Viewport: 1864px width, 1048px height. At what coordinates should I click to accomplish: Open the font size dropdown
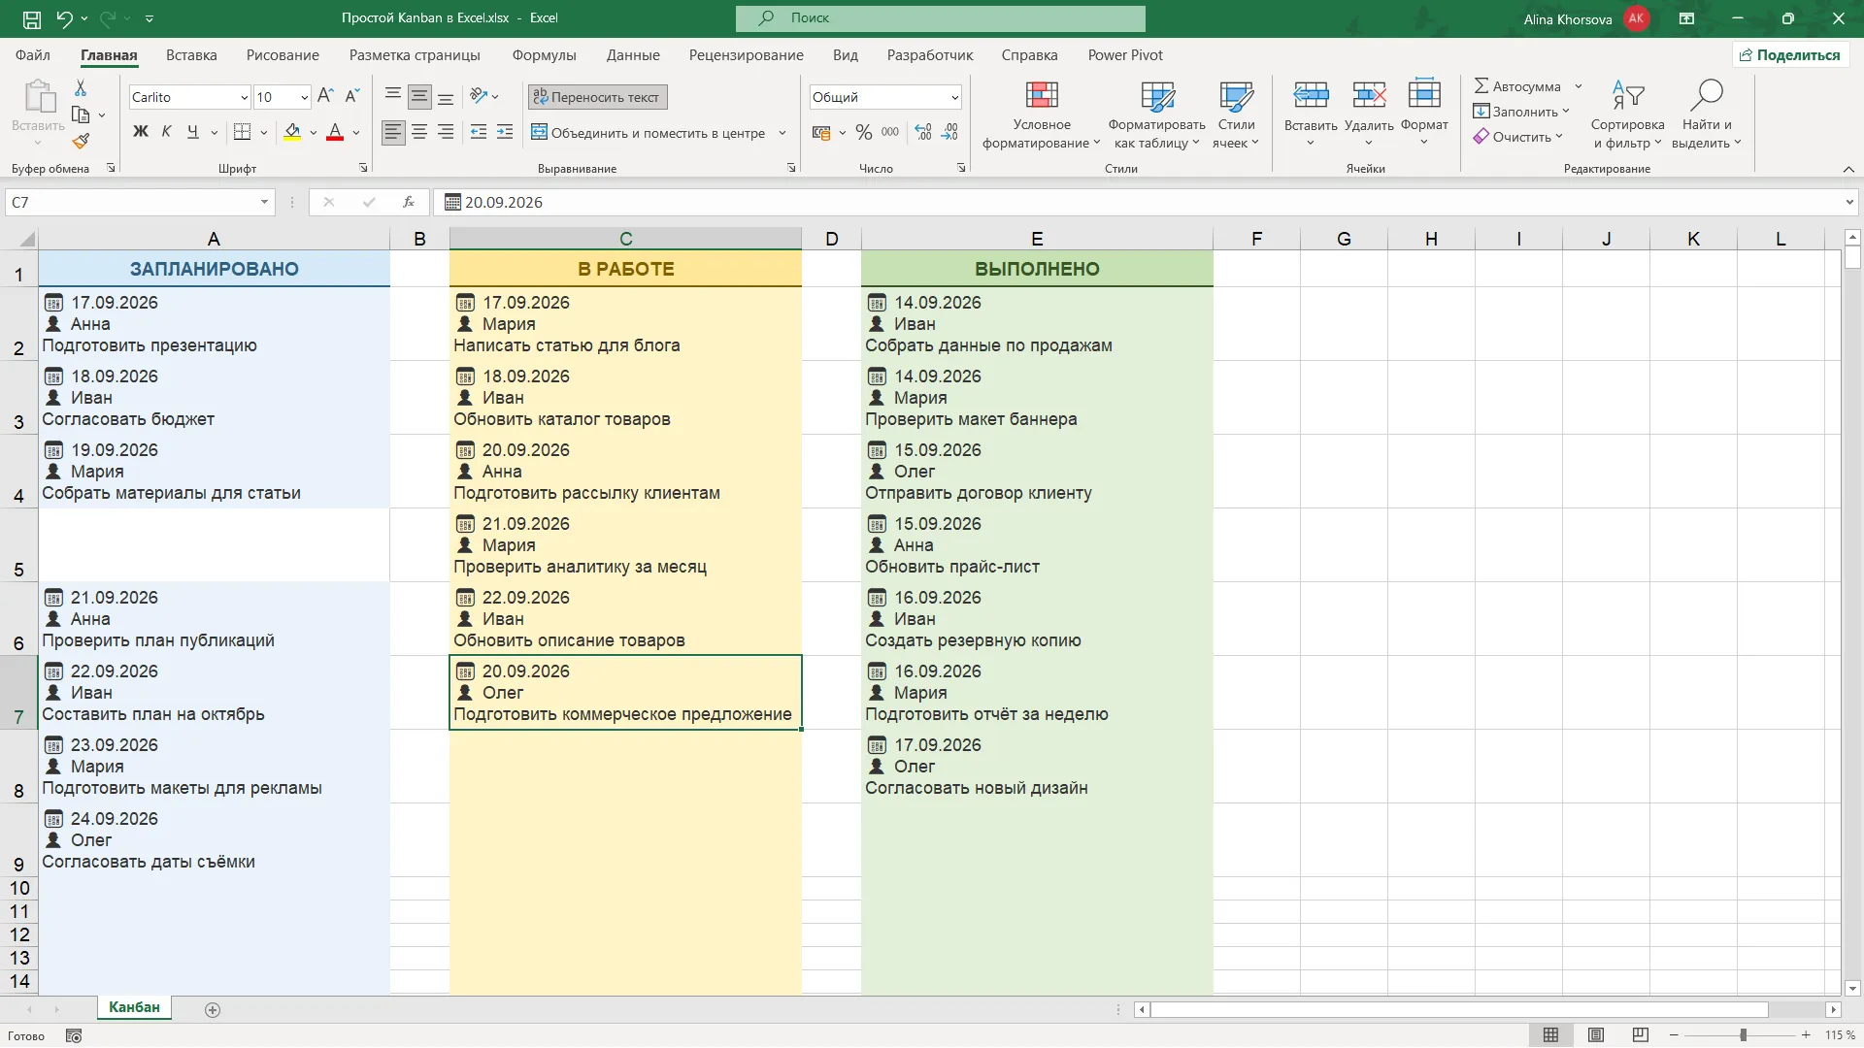pyautogui.click(x=304, y=97)
